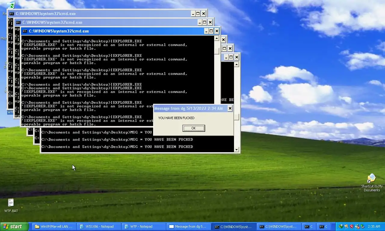
Task: Click the green globe network tray icon
Action: coord(341,226)
